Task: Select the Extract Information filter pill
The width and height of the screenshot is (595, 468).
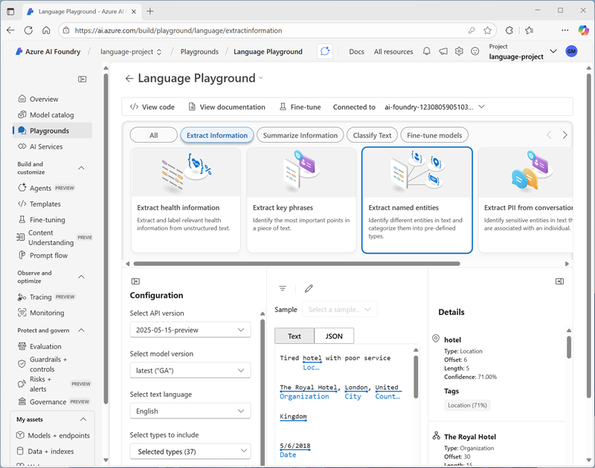Action: coord(216,135)
